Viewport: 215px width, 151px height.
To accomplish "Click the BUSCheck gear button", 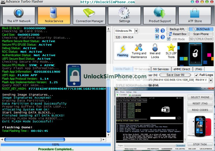I will tap(201, 29).
